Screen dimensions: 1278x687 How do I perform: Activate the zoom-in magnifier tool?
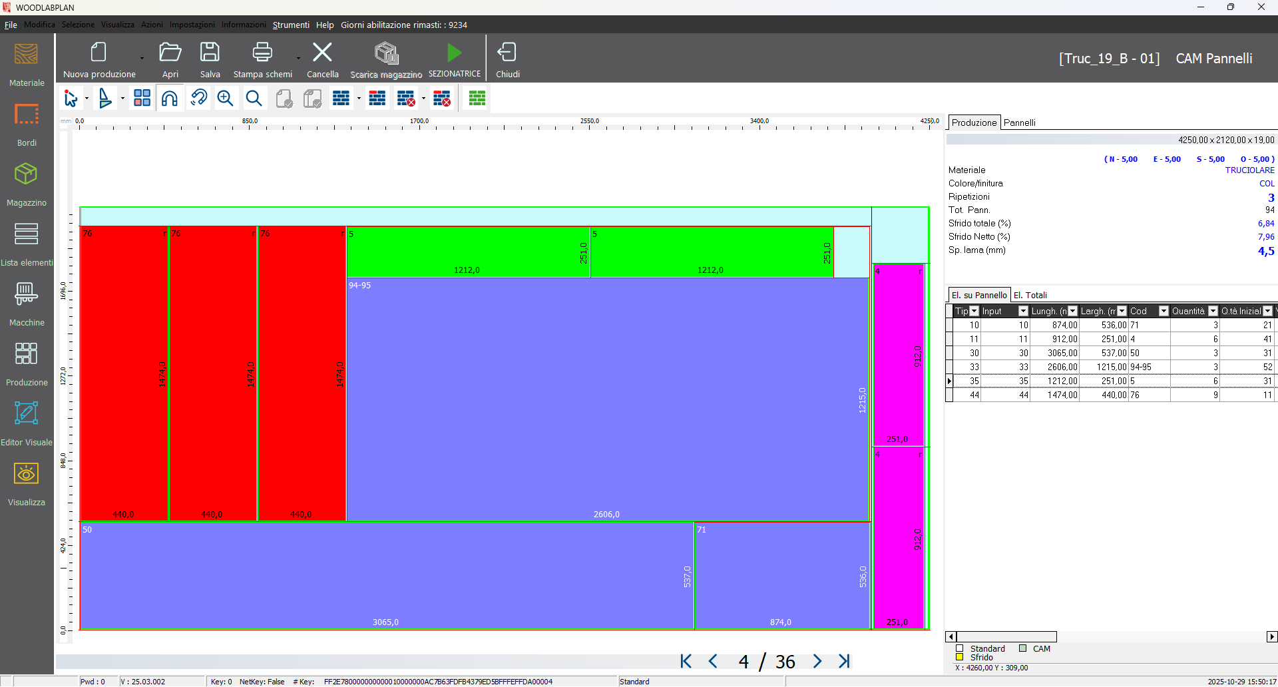pos(225,98)
